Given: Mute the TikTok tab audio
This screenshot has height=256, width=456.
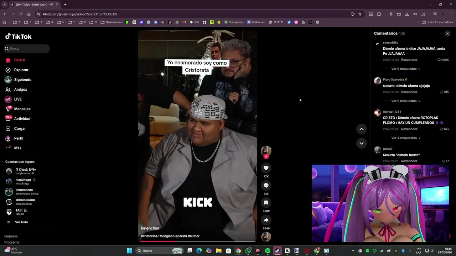Looking at the screenshot, I should [x=52, y=5].
